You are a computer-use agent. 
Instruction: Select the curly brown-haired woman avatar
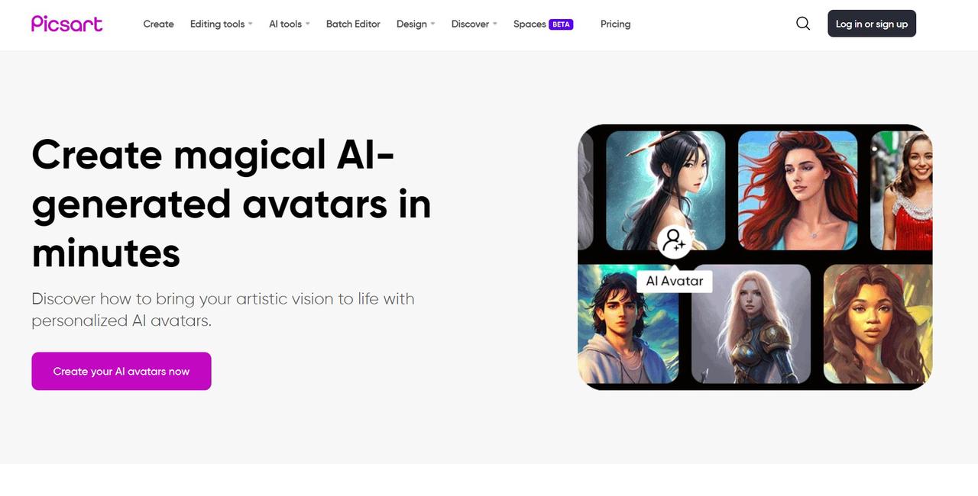(x=878, y=324)
